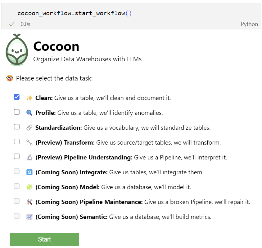Screen dimensions: 262x248
Task: Click '(Preview) Pipeline Understanding:' description text
Action: tap(131, 157)
